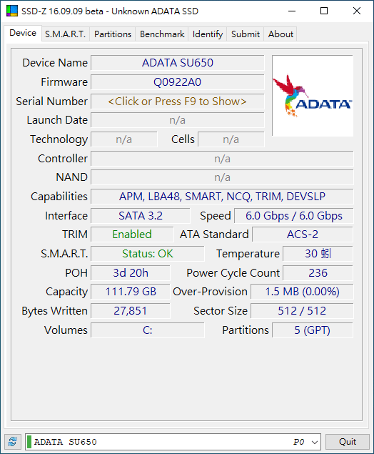Click the TRIM Enabled value
Viewport: 374px width, 454px height.
[x=132, y=235]
